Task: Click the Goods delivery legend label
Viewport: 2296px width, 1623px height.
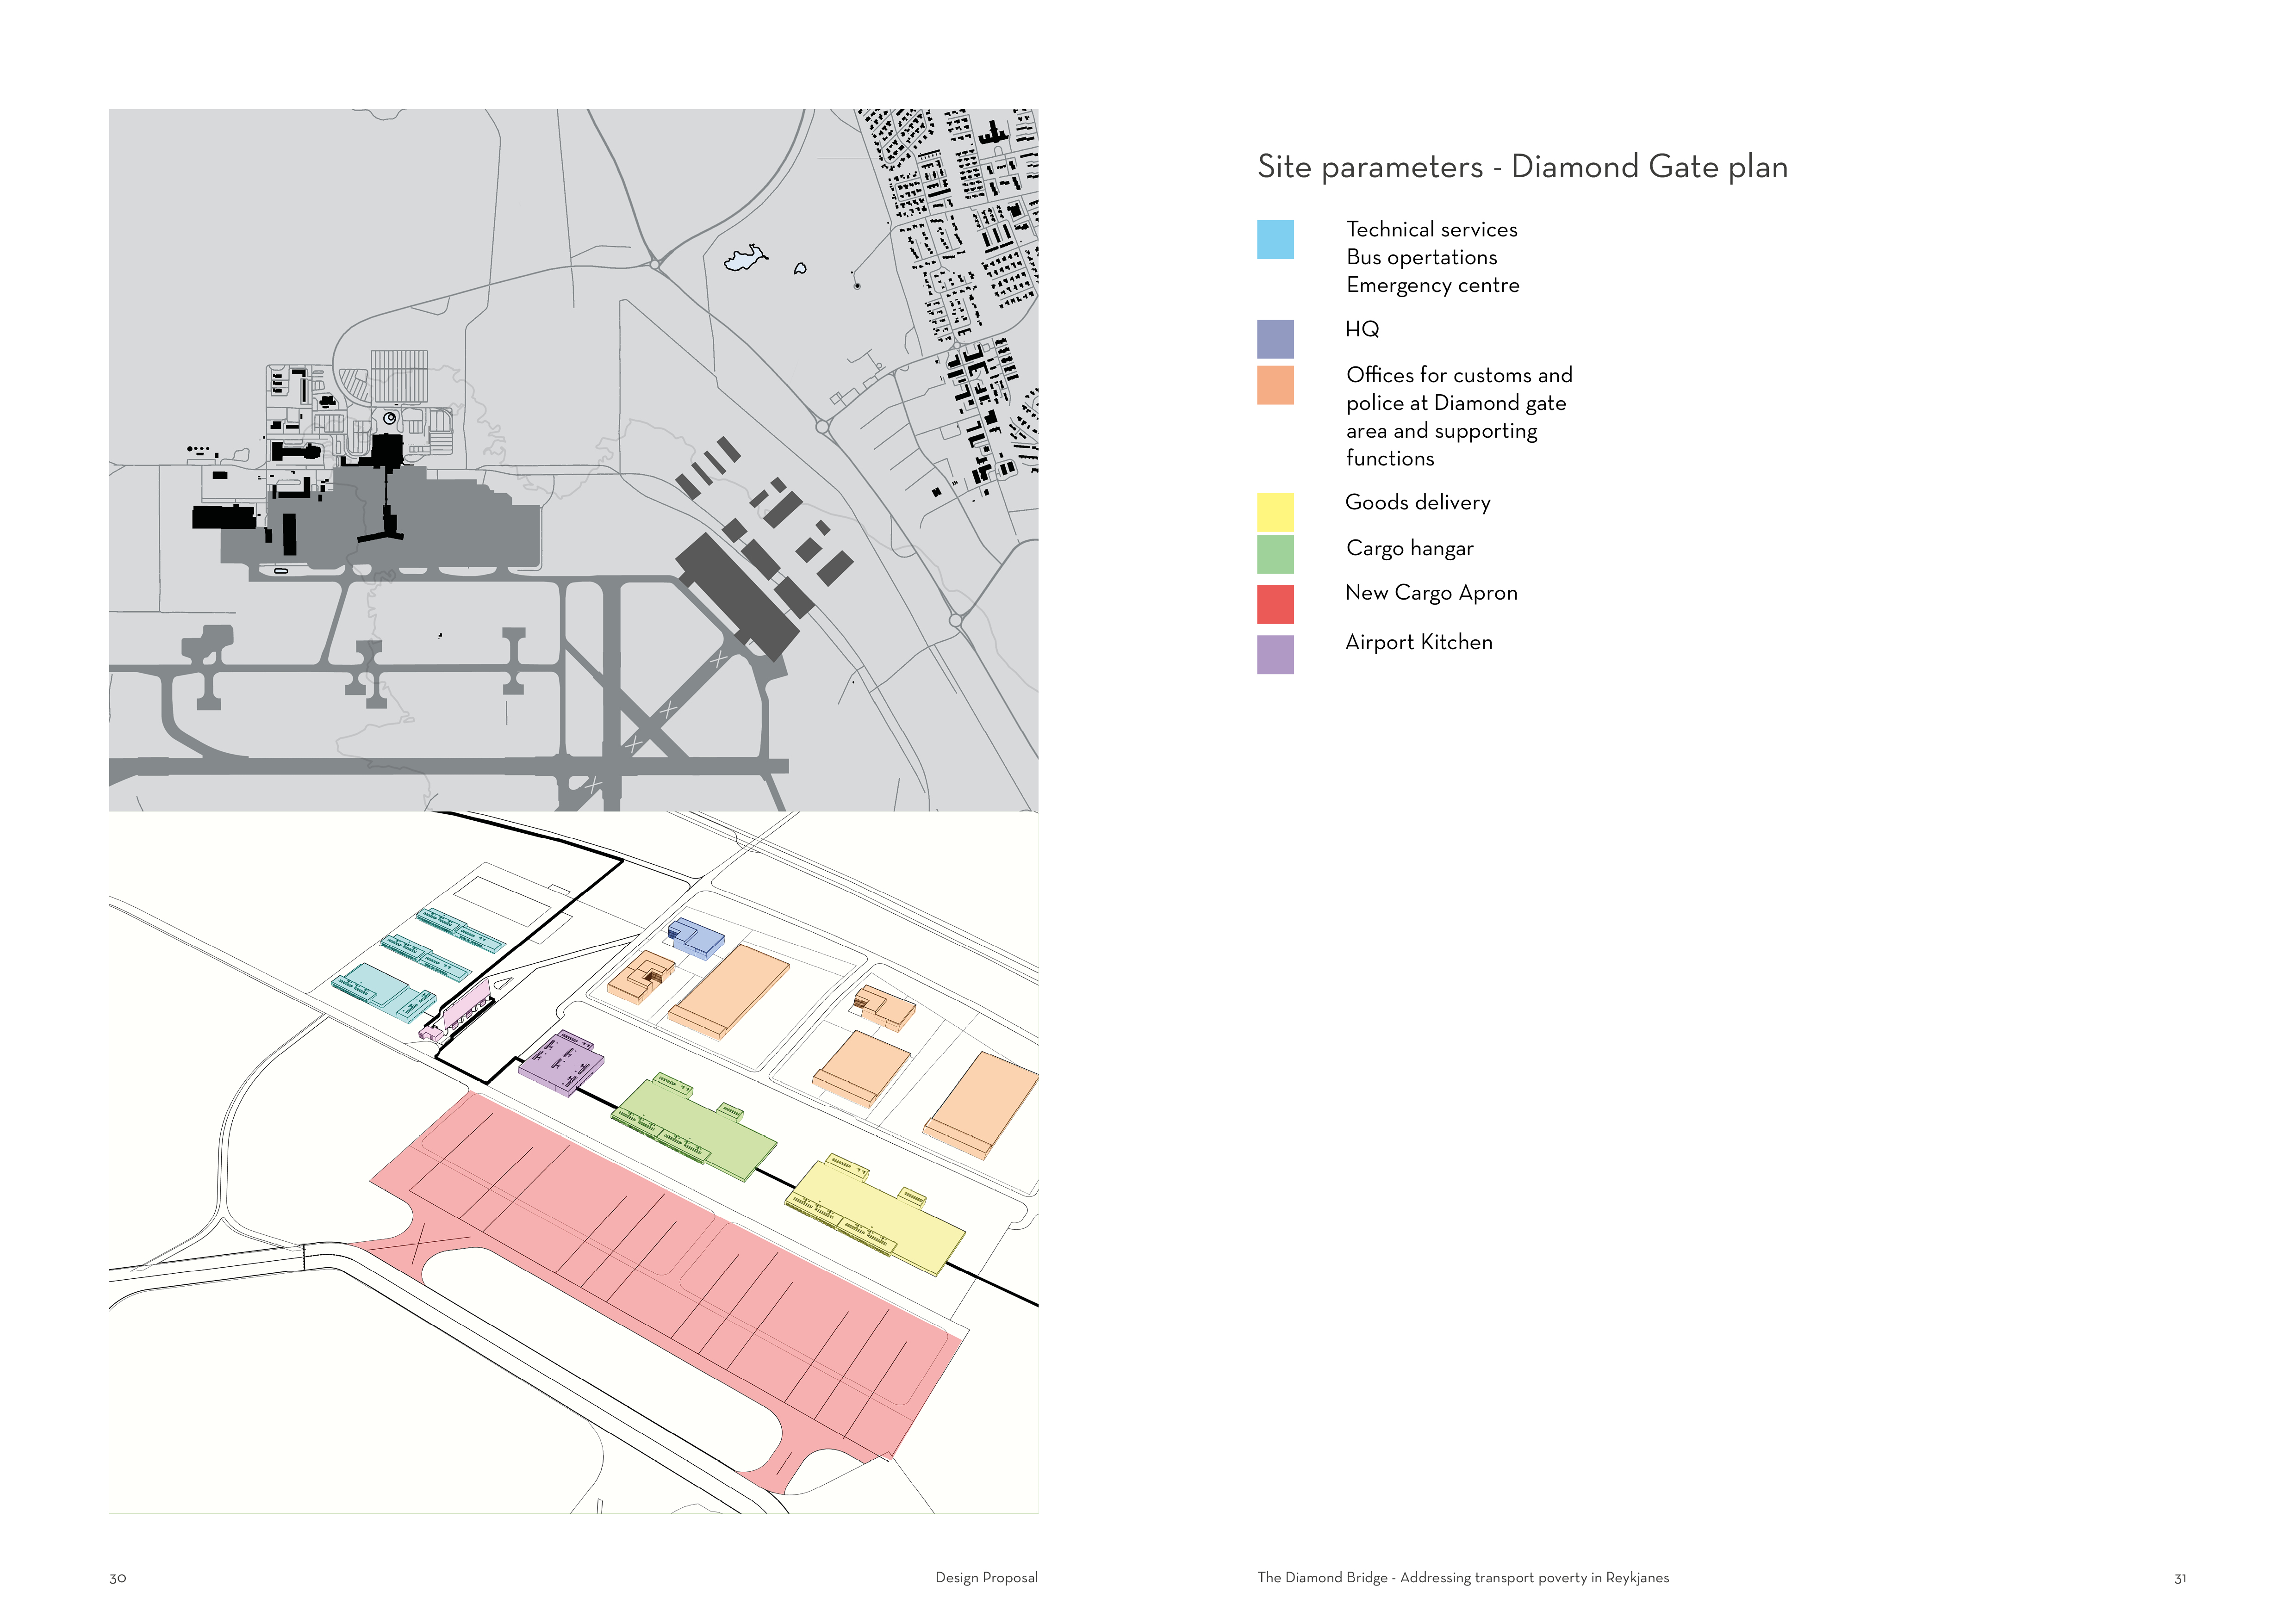Action: tap(1417, 503)
